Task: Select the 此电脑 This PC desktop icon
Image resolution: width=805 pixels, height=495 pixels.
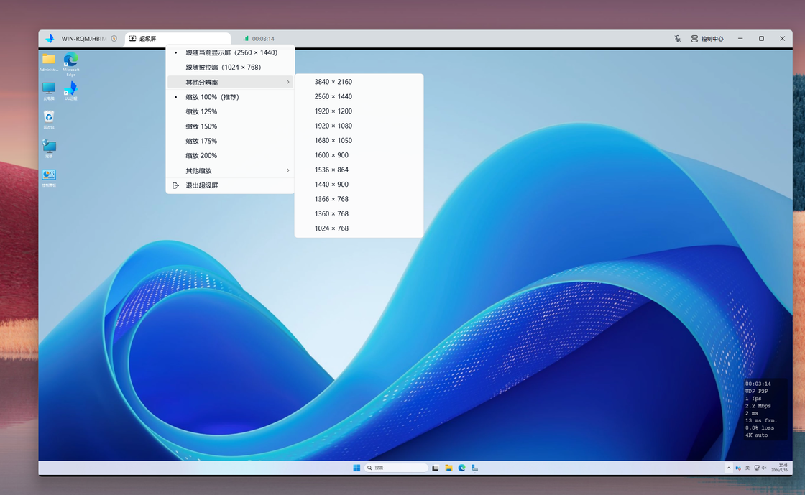Action: [x=49, y=91]
